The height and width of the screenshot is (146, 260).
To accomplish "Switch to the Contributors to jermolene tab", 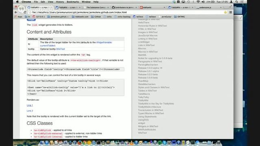I will click(x=124, y=7).
